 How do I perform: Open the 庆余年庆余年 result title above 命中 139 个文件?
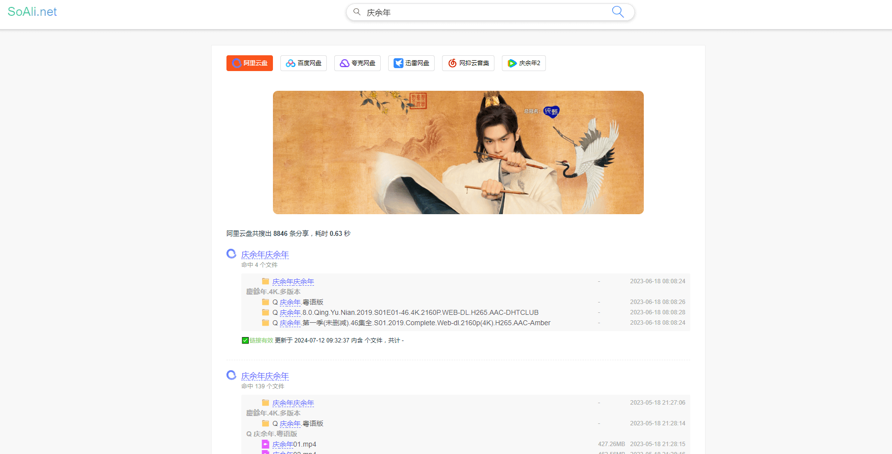click(265, 376)
